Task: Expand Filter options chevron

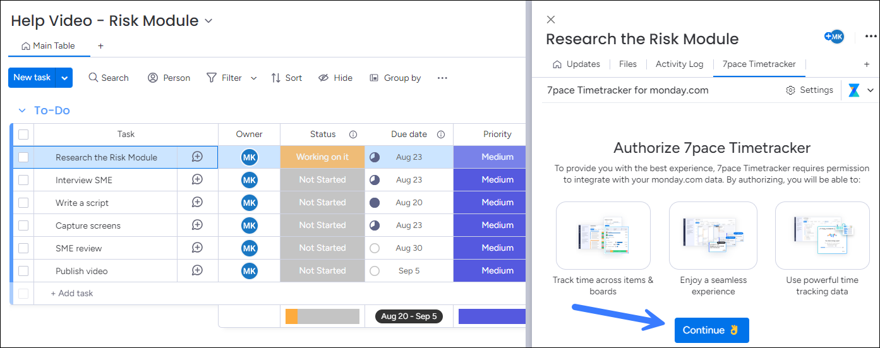Action: click(x=254, y=78)
